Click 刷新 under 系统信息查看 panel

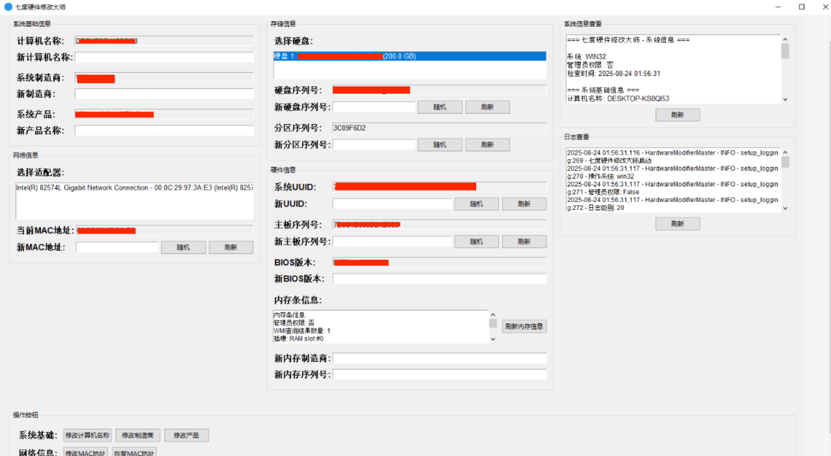678,115
